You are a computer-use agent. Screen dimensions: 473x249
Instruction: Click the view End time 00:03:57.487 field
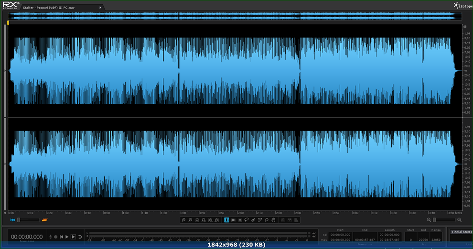coord(365,240)
